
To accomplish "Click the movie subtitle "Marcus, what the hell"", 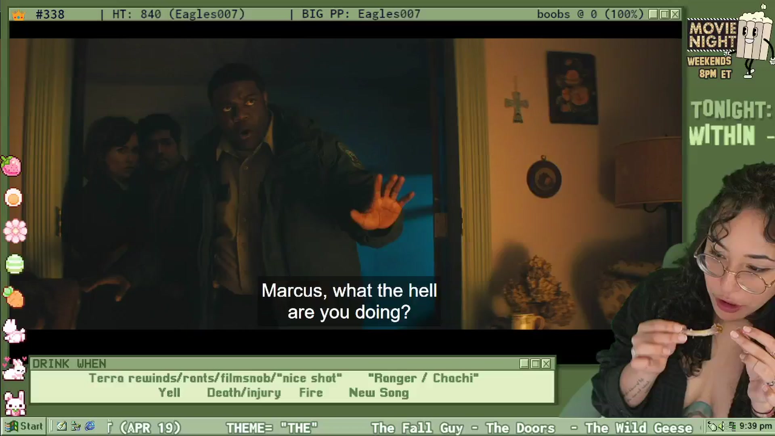I will click(349, 291).
